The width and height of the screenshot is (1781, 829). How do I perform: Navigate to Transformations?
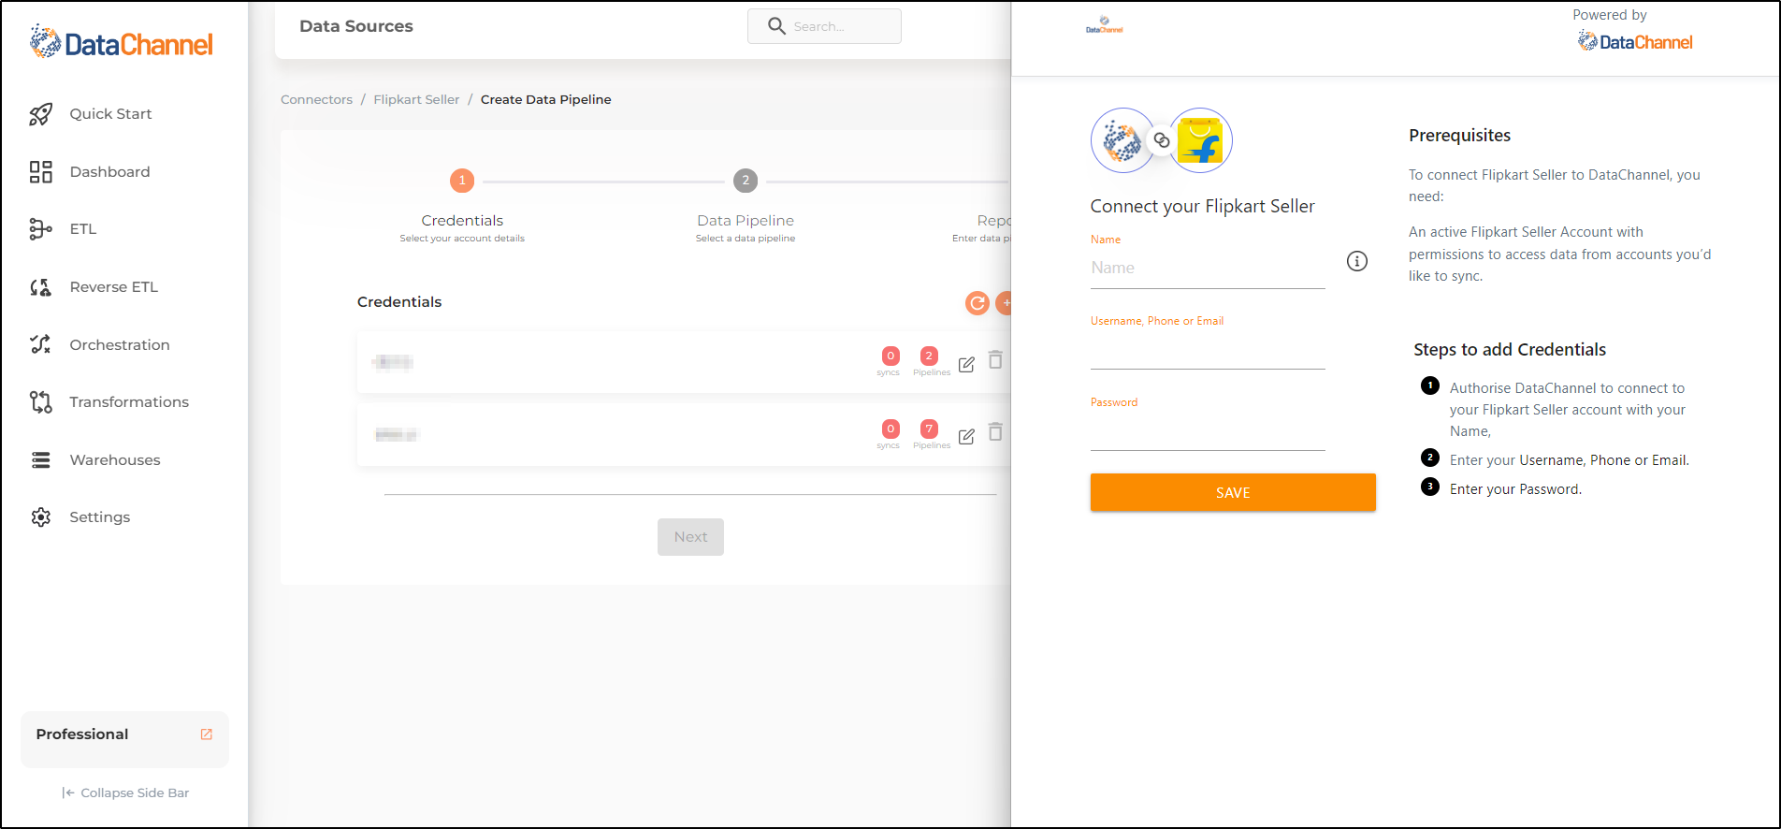pyautogui.click(x=129, y=402)
